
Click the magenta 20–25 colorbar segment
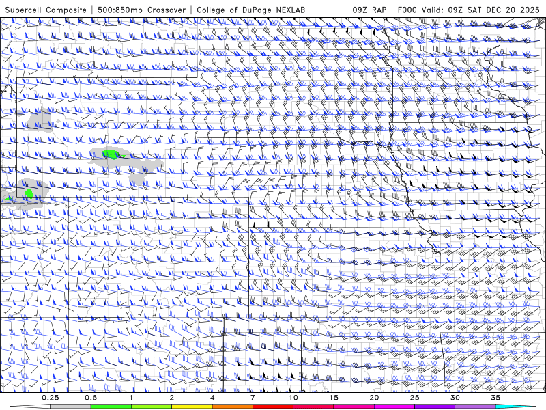(394, 407)
